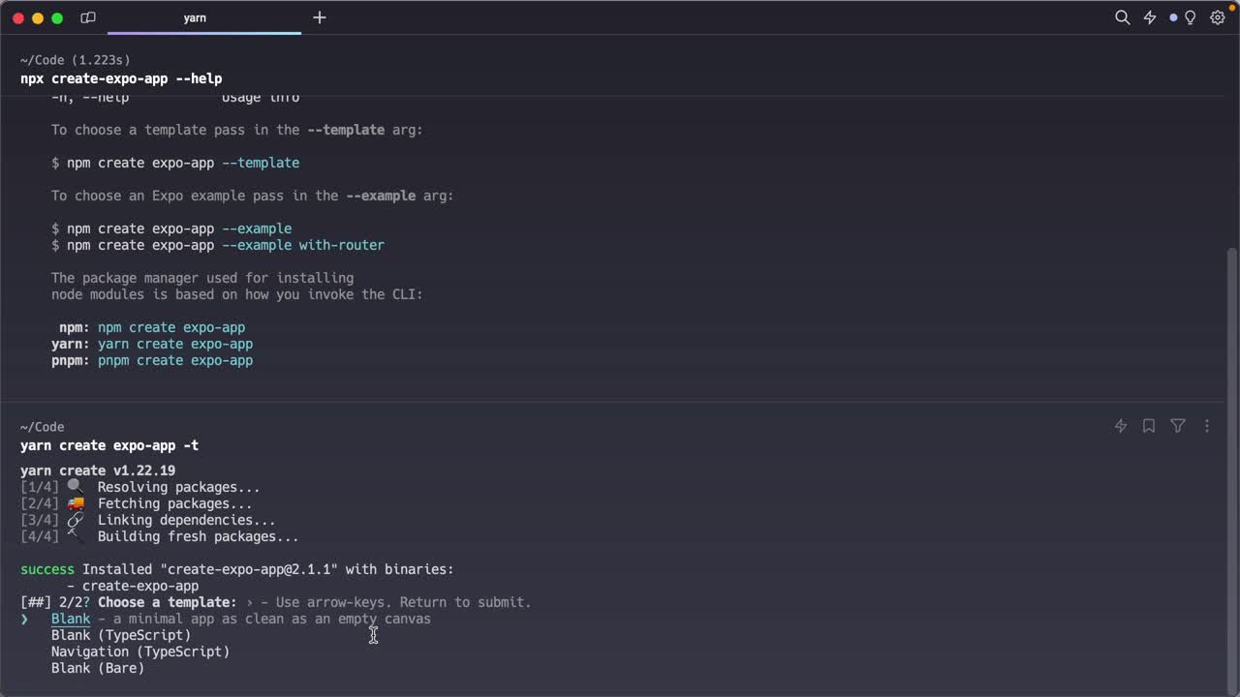
Task: Open settings with the gear icon
Action: pyautogui.click(x=1218, y=17)
